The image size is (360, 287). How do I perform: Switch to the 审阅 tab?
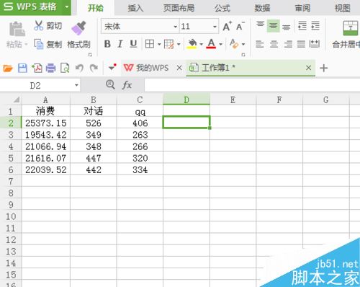[x=302, y=8]
